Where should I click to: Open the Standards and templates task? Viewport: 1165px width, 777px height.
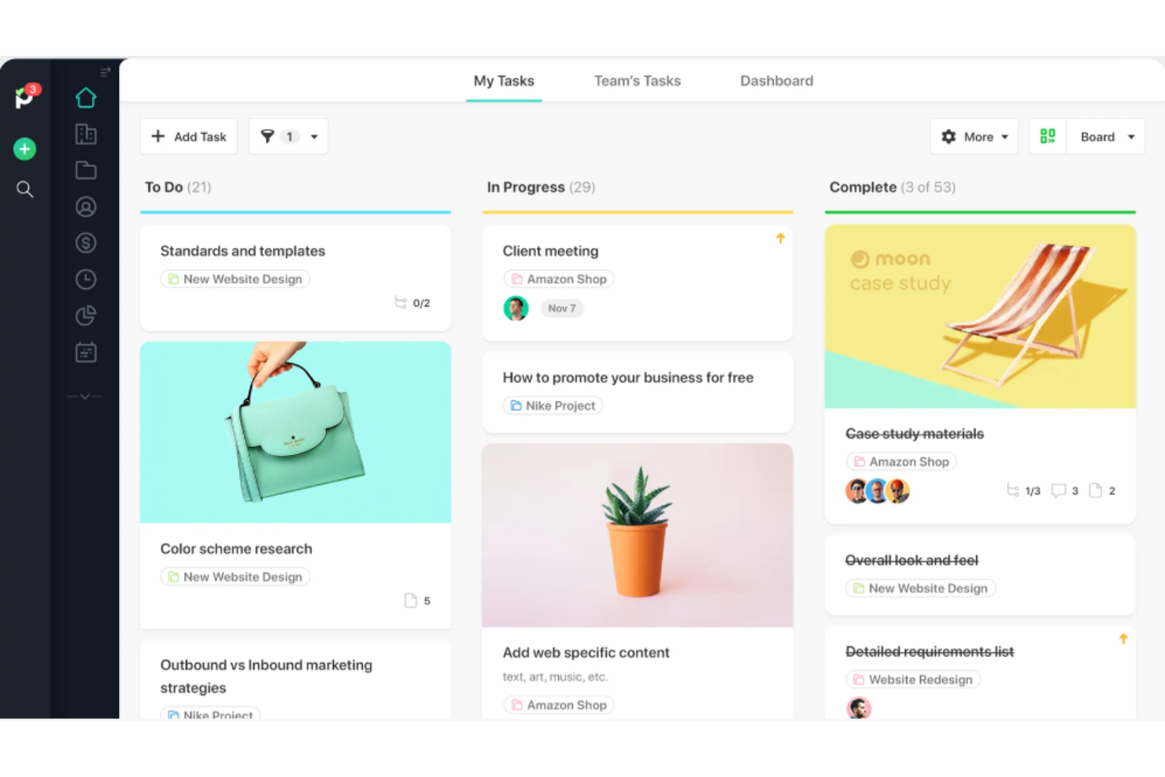click(x=242, y=251)
